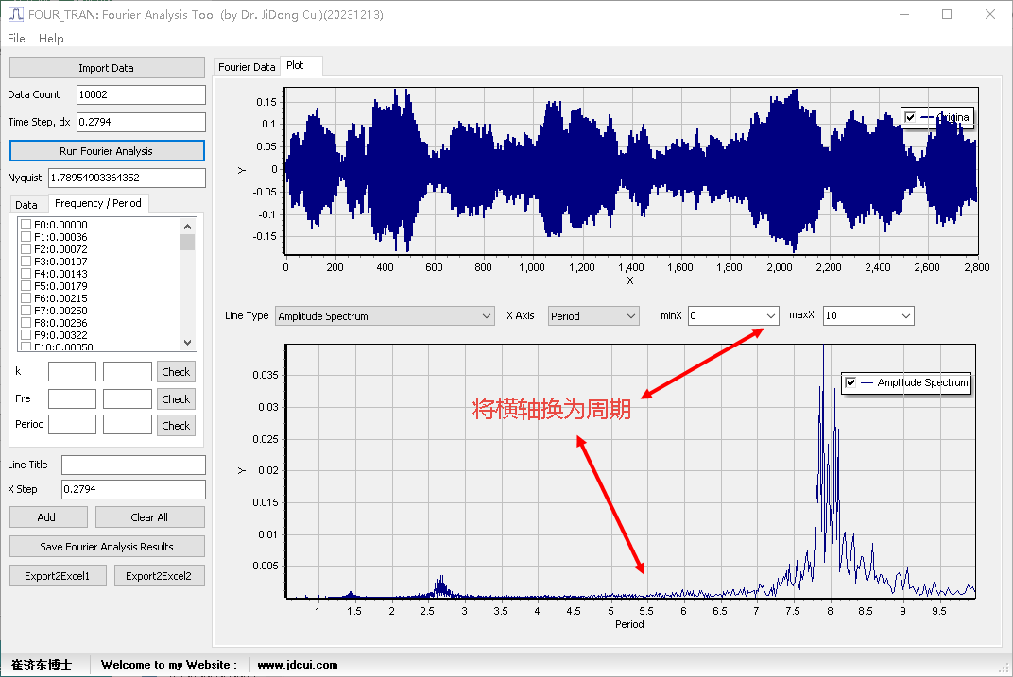Check the F7:0.00250 checkbox
The height and width of the screenshot is (677, 1013).
(26, 311)
